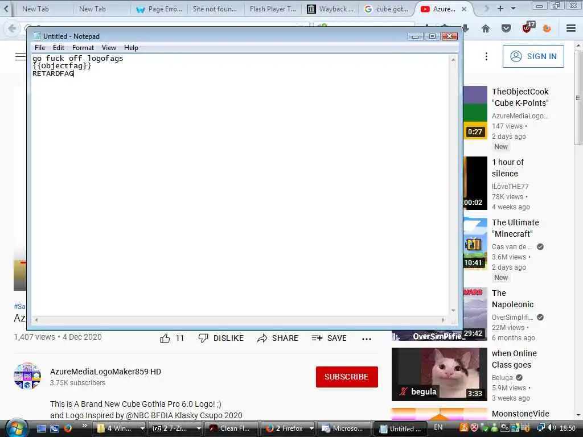Click Notepad vertical scrollbar down arrow
The image size is (583, 437).
453,311
